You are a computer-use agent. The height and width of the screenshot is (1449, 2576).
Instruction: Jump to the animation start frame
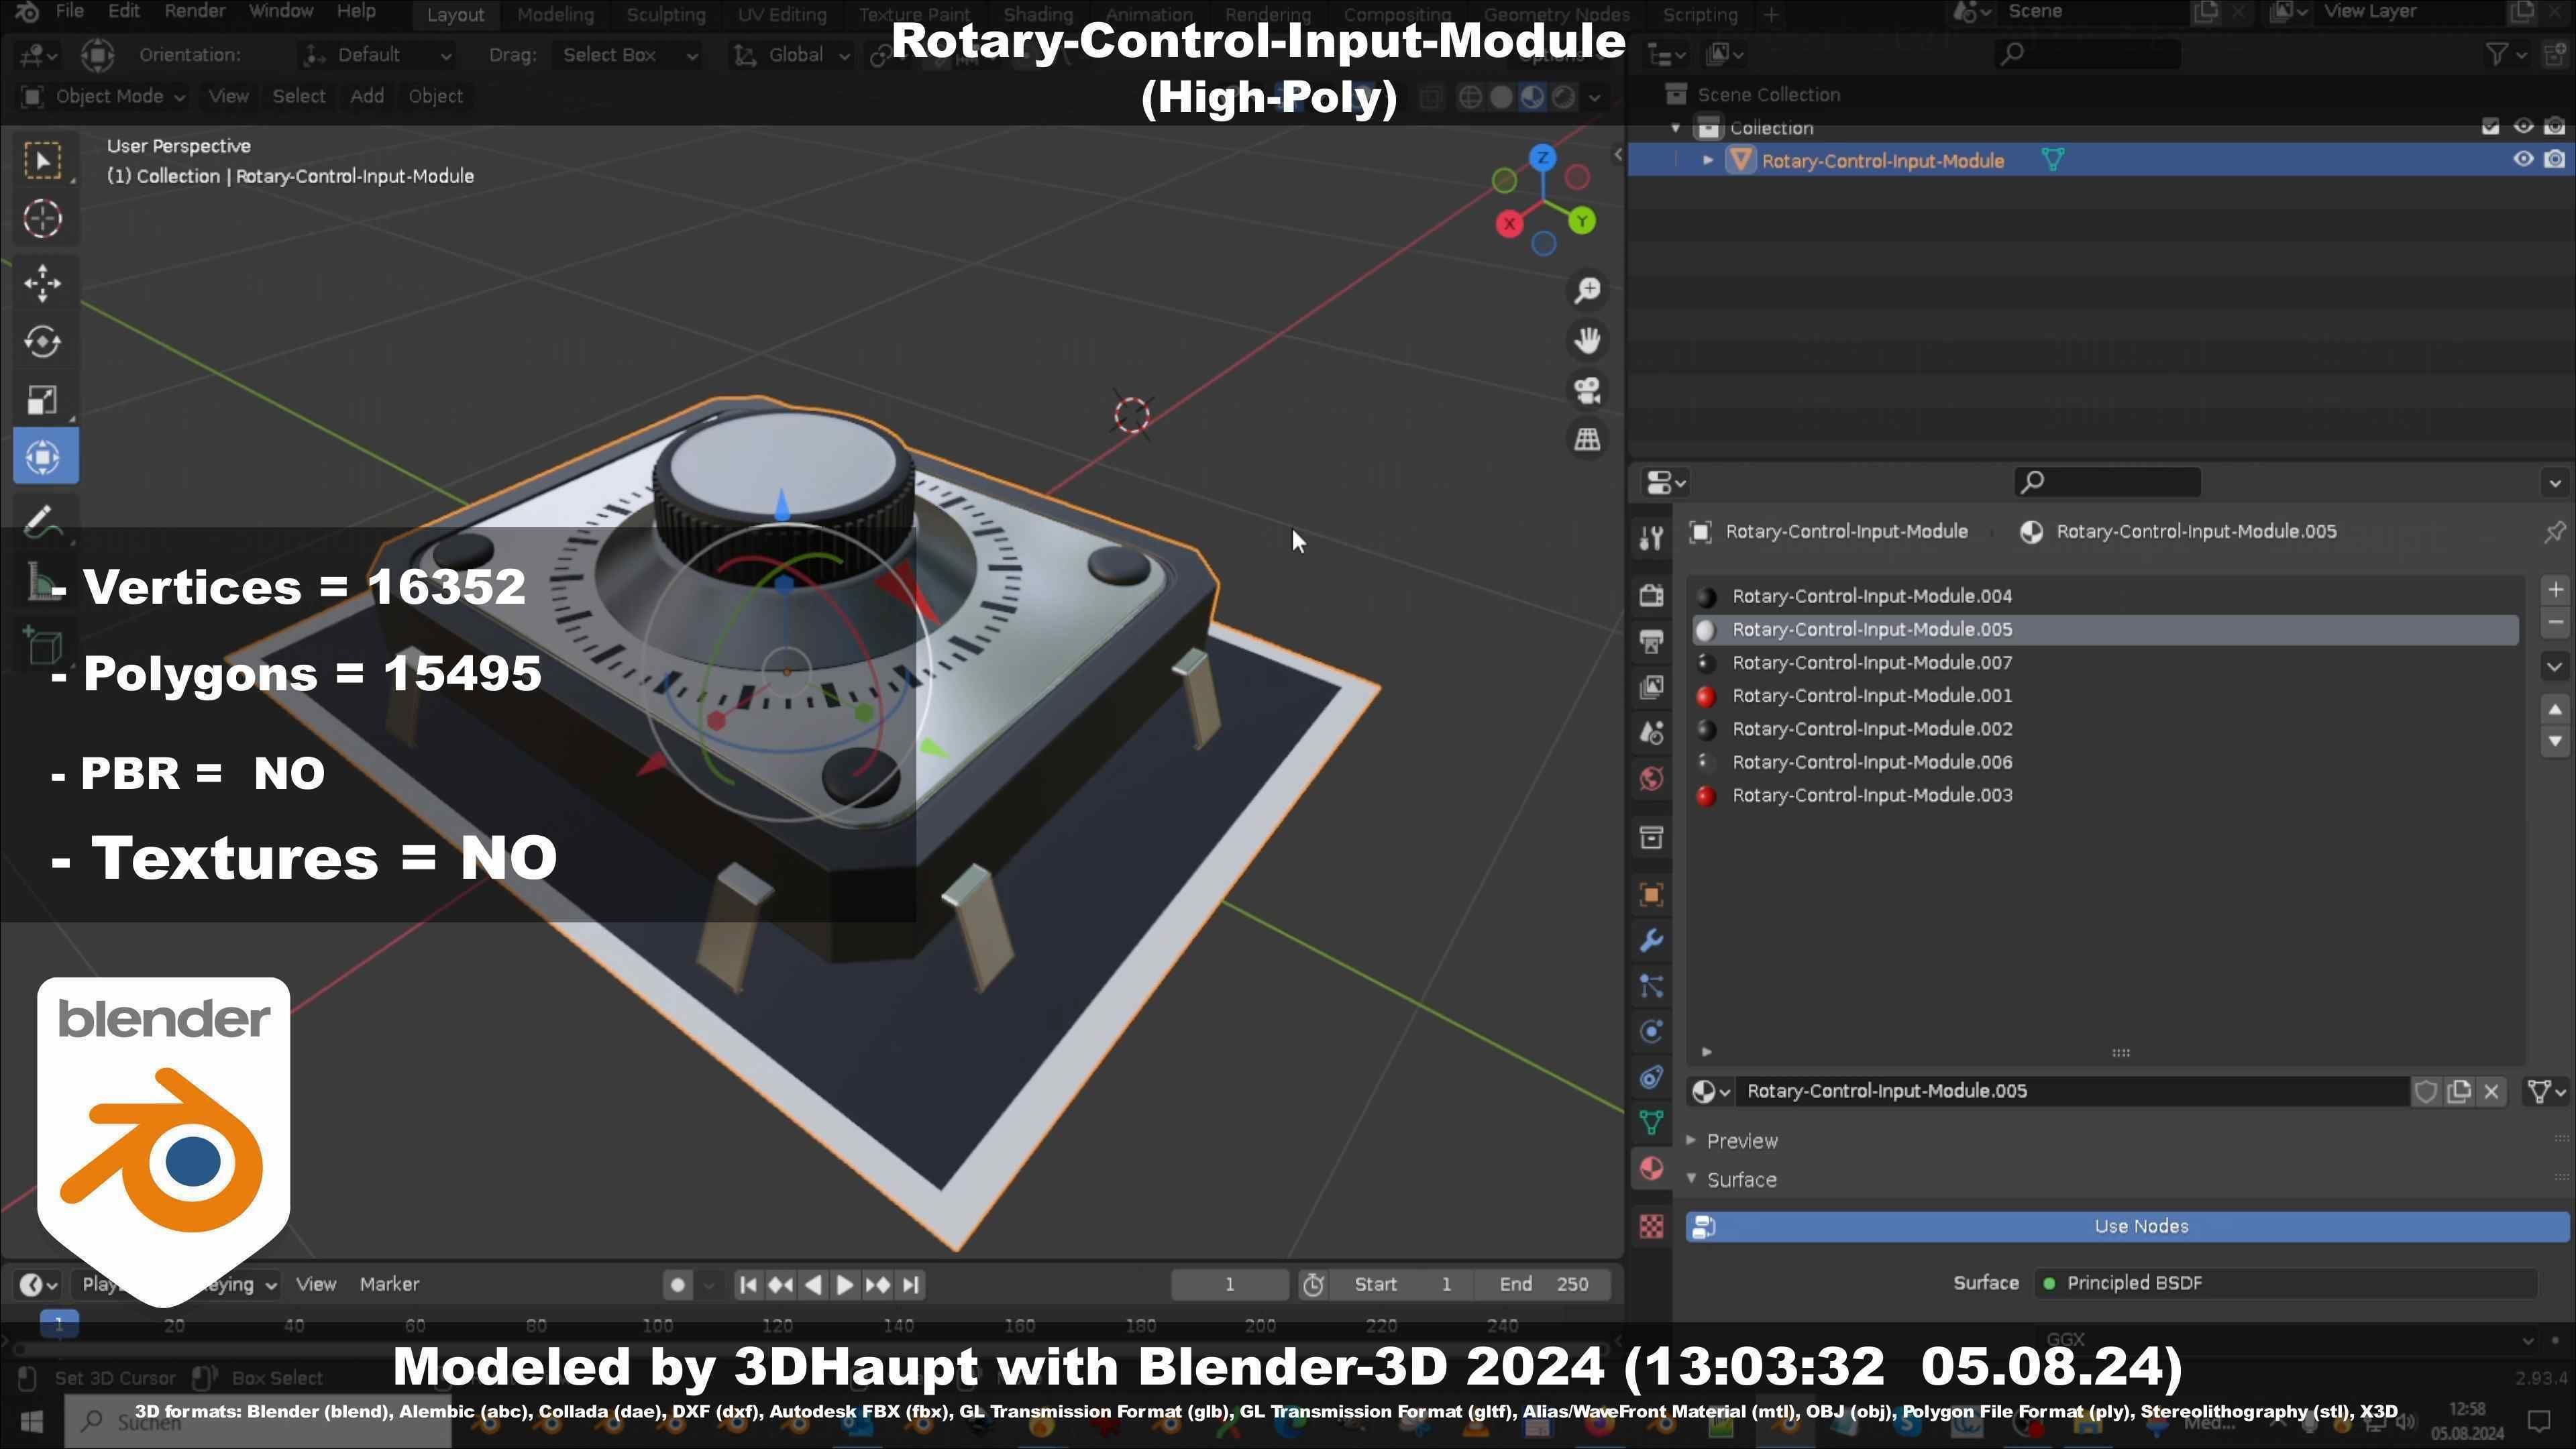click(x=747, y=1285)
